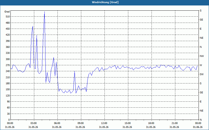Click the 180 y-axis value
Viewport: 209px width, 130px height.
[x=8, y=83]
